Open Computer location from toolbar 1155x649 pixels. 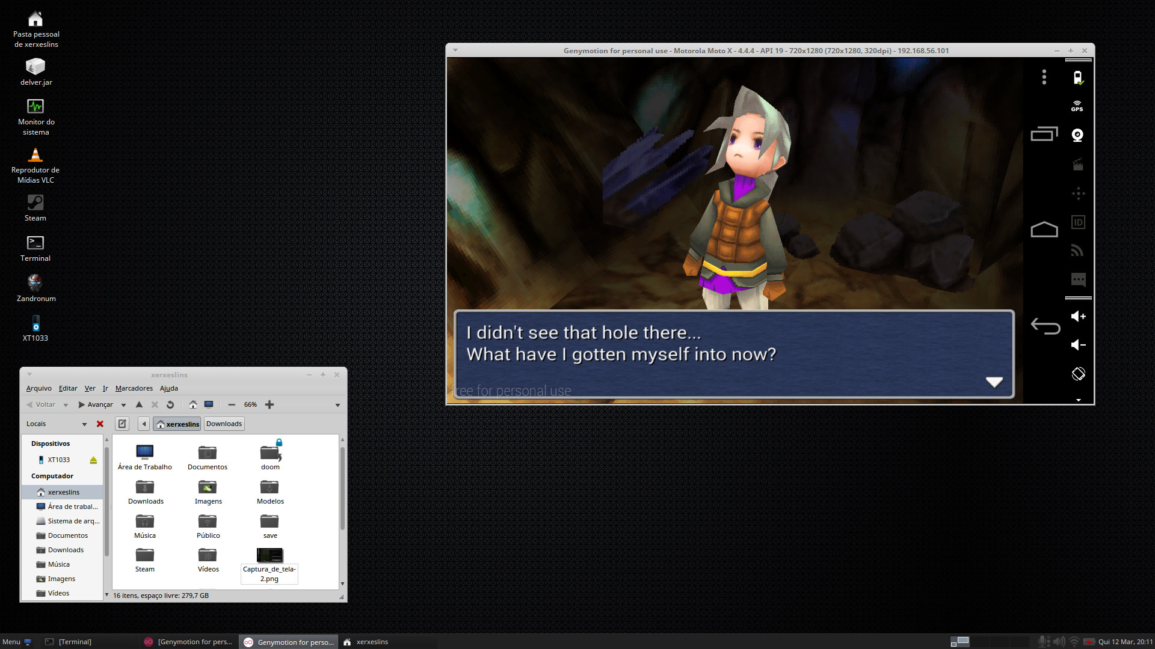point(209,404)
